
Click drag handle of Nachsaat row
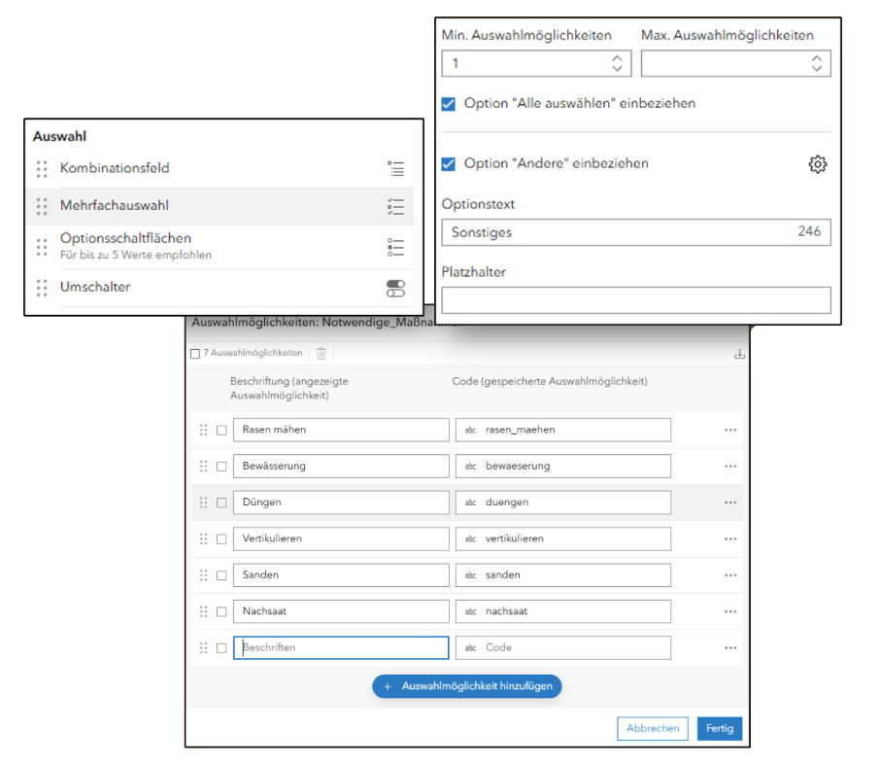pos(203,611)
